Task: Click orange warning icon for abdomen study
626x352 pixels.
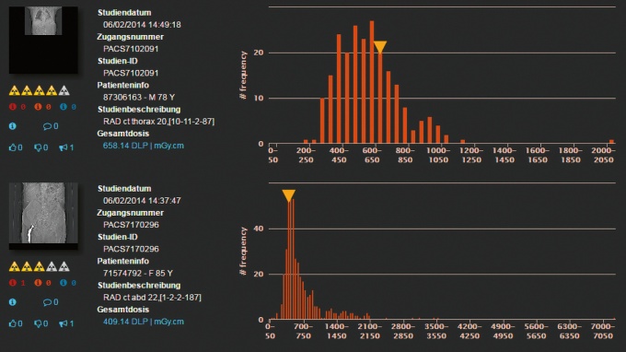Action: (38, 283)
